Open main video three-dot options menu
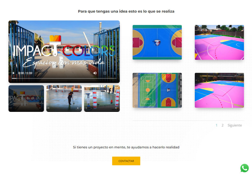The image size is (252, 176). click(x=115, y=73)
